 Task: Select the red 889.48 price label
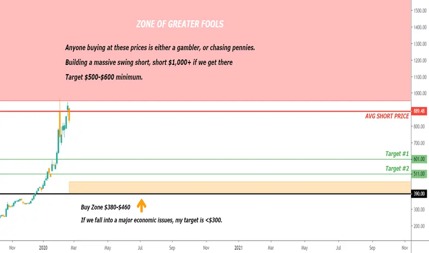(419, 111)
